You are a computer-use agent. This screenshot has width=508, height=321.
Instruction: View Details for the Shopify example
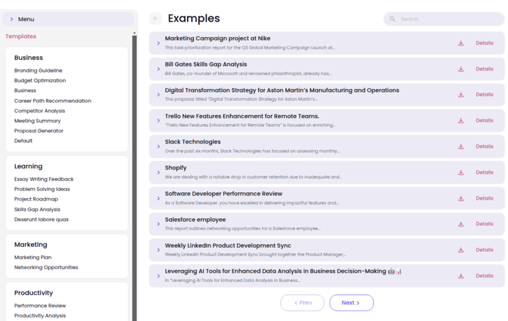[484, 173]
